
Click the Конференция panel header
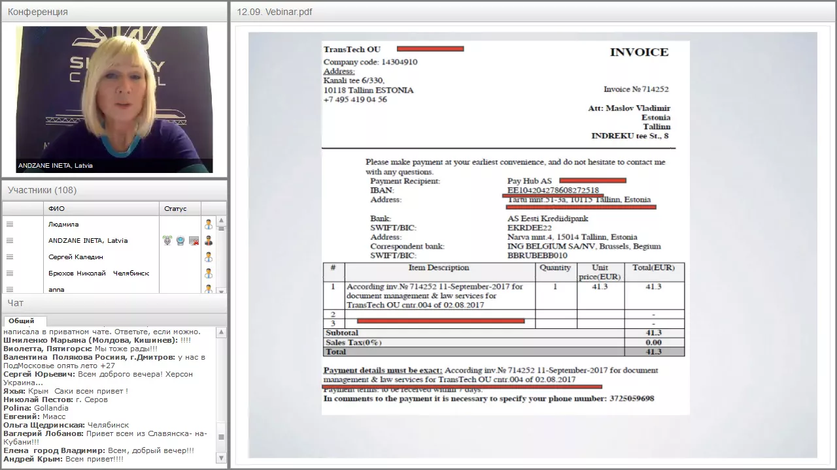pos(114,12)
